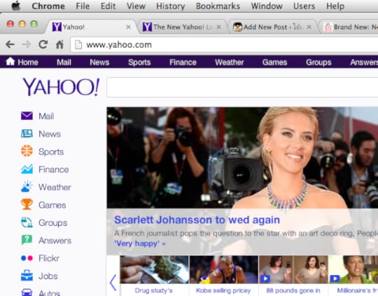
Task: Open the View menu
Action: (x=136, y=6)
